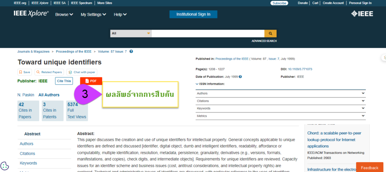Image resolution: width=386 pixels, height=172 pixels.
Task: Click the IEEE SA link
Action: [x=60, y=3]
